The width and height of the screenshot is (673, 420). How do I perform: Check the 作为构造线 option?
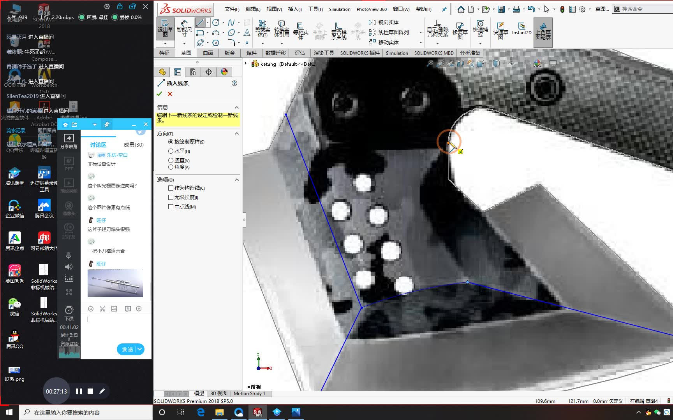pos(171,188)
